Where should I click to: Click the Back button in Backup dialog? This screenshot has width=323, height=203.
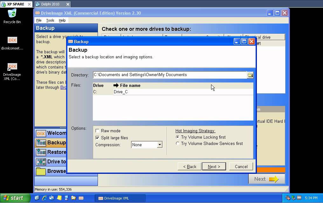[189, 167]
